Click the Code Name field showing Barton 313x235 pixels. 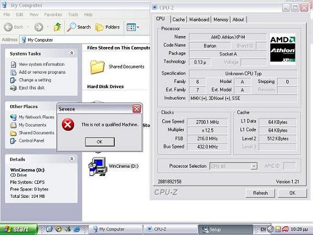[x=210, y=46]
